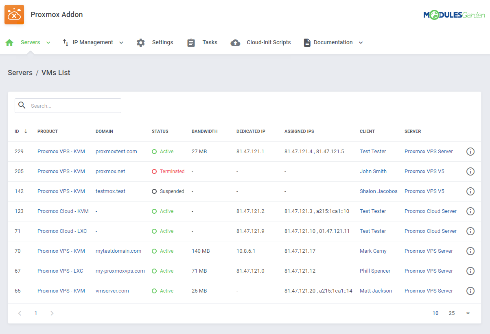Click the Cloud-Init Scripts cloud icon

(x=235, y=43)
